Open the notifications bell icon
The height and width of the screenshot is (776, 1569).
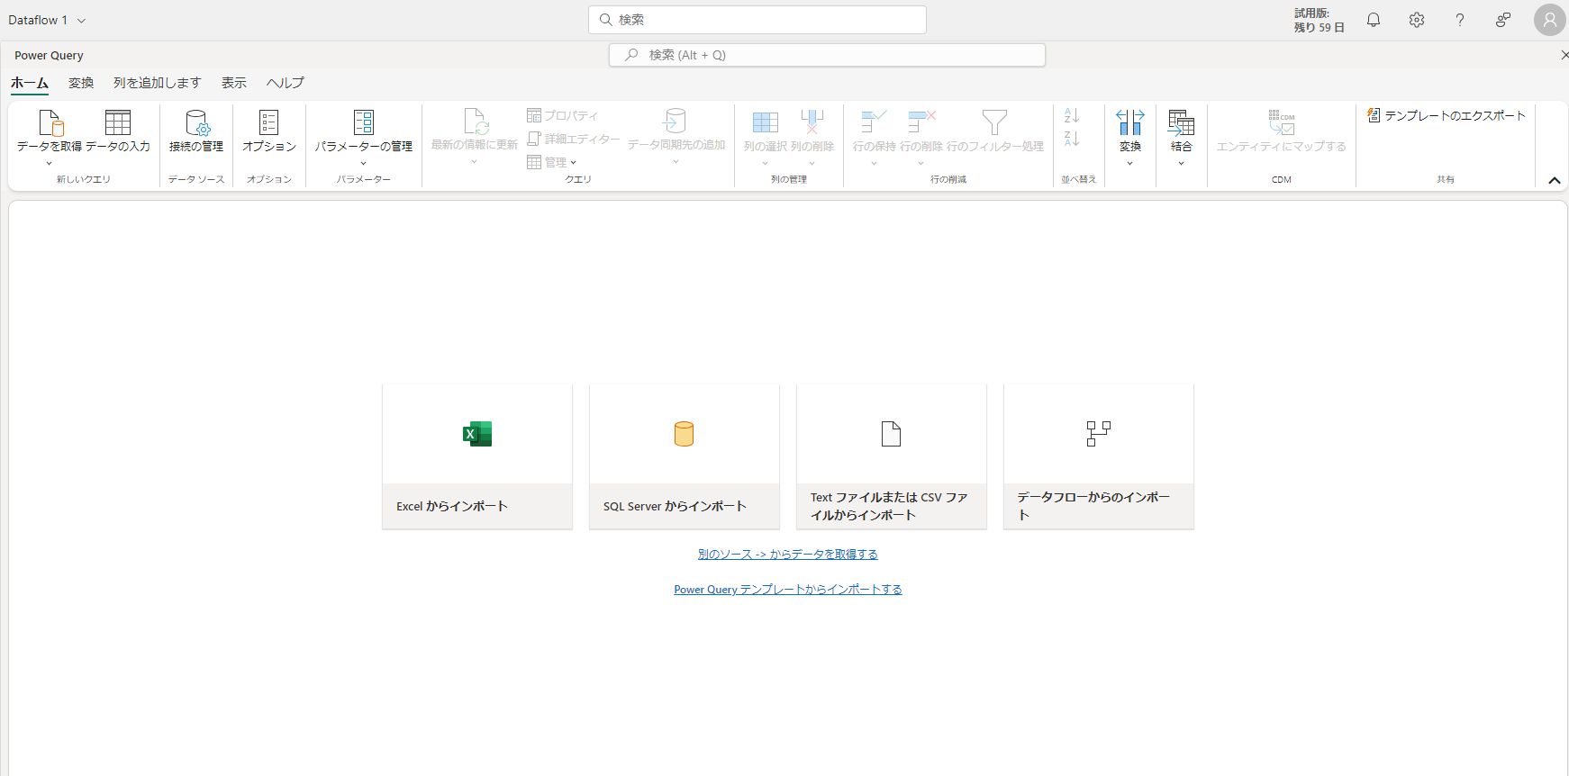1374,20
